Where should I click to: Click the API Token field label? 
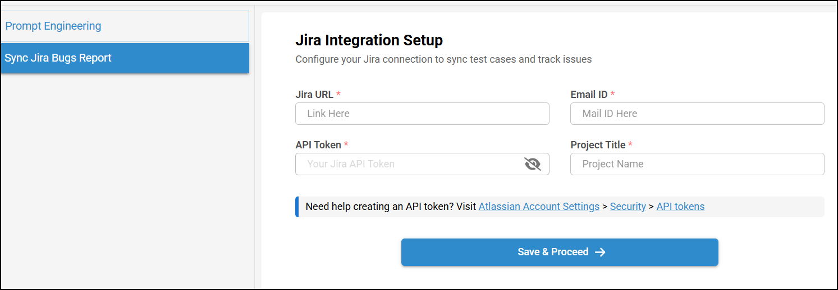click(318, 145)
